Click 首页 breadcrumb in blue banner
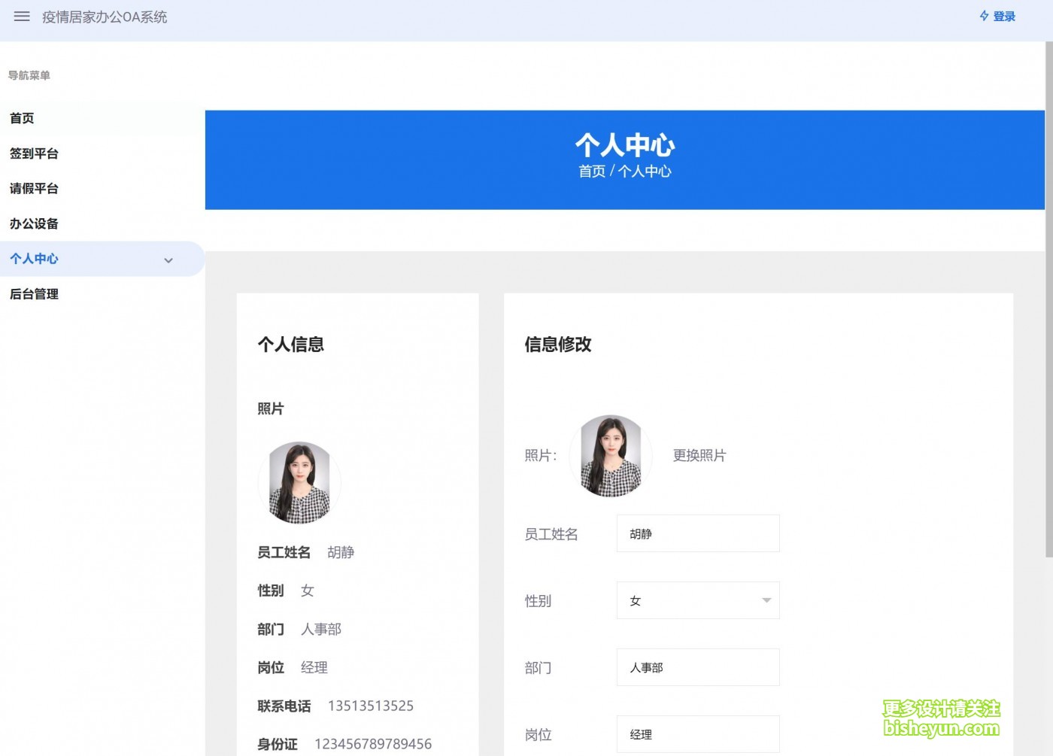The image size is (1053, 756). tap(592, 172)
